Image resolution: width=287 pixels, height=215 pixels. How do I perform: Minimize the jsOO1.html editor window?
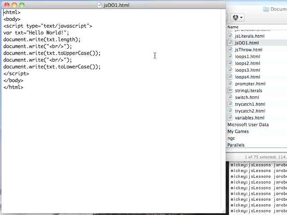tap(14, 5)
